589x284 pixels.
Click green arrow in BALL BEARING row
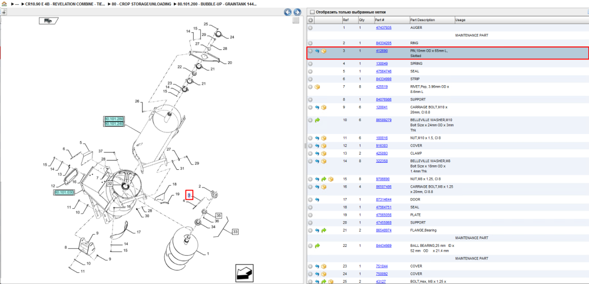(x=317, y=246)
